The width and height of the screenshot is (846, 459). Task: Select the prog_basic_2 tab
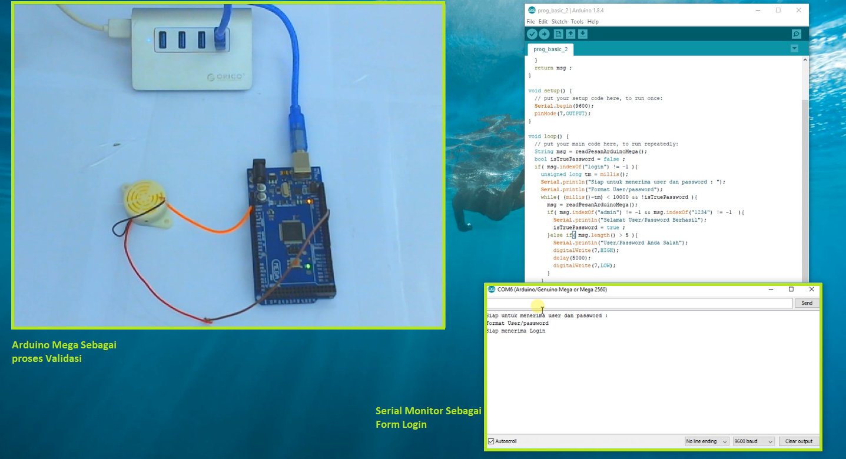click(x=550, y=49)
